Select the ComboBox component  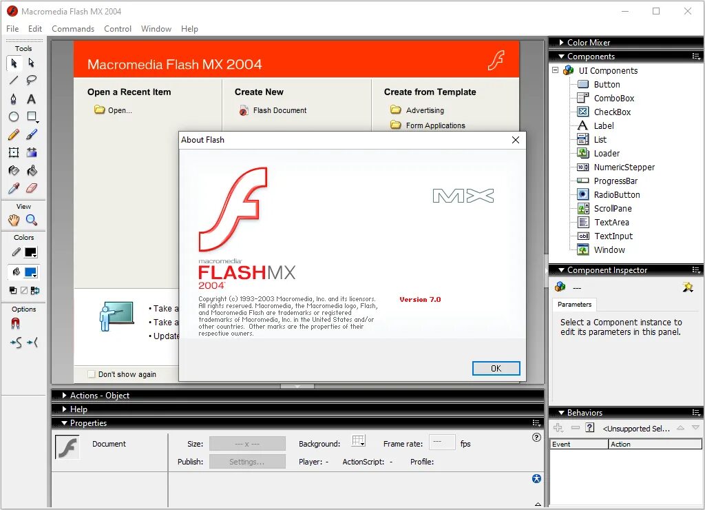pos(606,98)
